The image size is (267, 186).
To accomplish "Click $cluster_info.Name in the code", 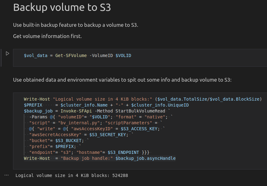I will pyautogui.click(x=84, y=105).
